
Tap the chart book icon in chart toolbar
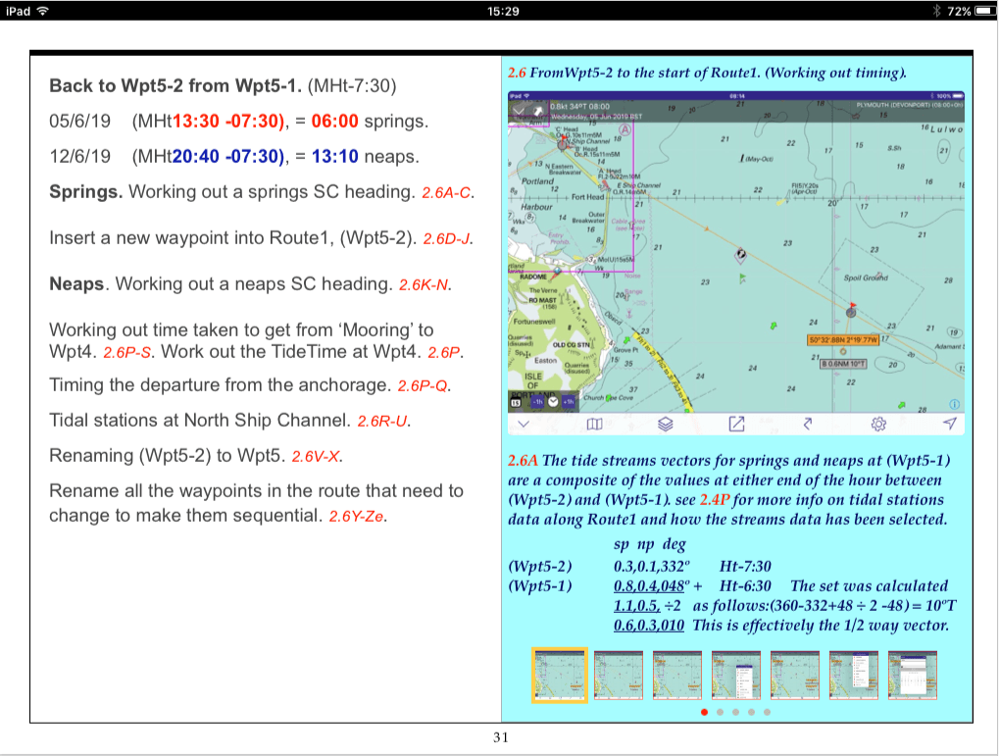point(593,424)
